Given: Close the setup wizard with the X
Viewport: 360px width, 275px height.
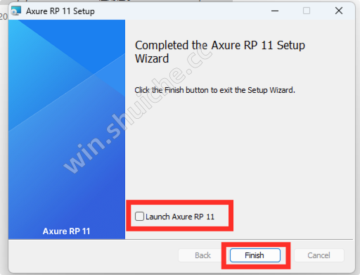Looking at the screenshot, I should pyautogui.click(x=339, y=11).
